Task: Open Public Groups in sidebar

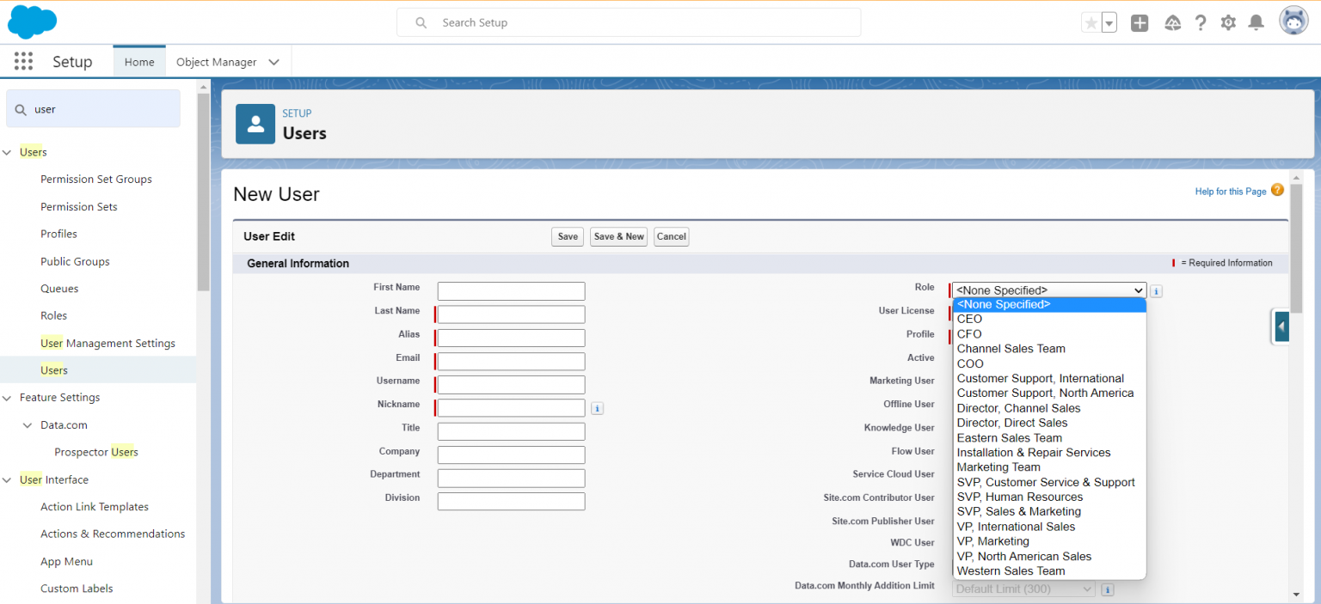Action: click(75, 261)
